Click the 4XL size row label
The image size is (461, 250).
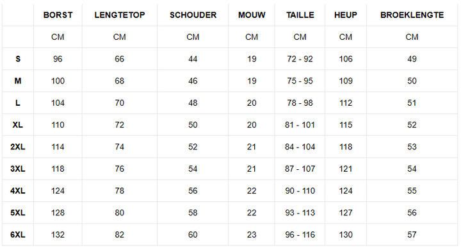pyautogui.click(x=18, y=191)
